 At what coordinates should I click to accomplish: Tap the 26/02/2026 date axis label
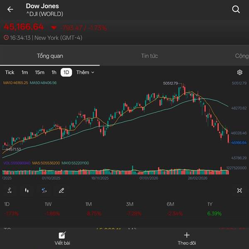coord(198,178)
